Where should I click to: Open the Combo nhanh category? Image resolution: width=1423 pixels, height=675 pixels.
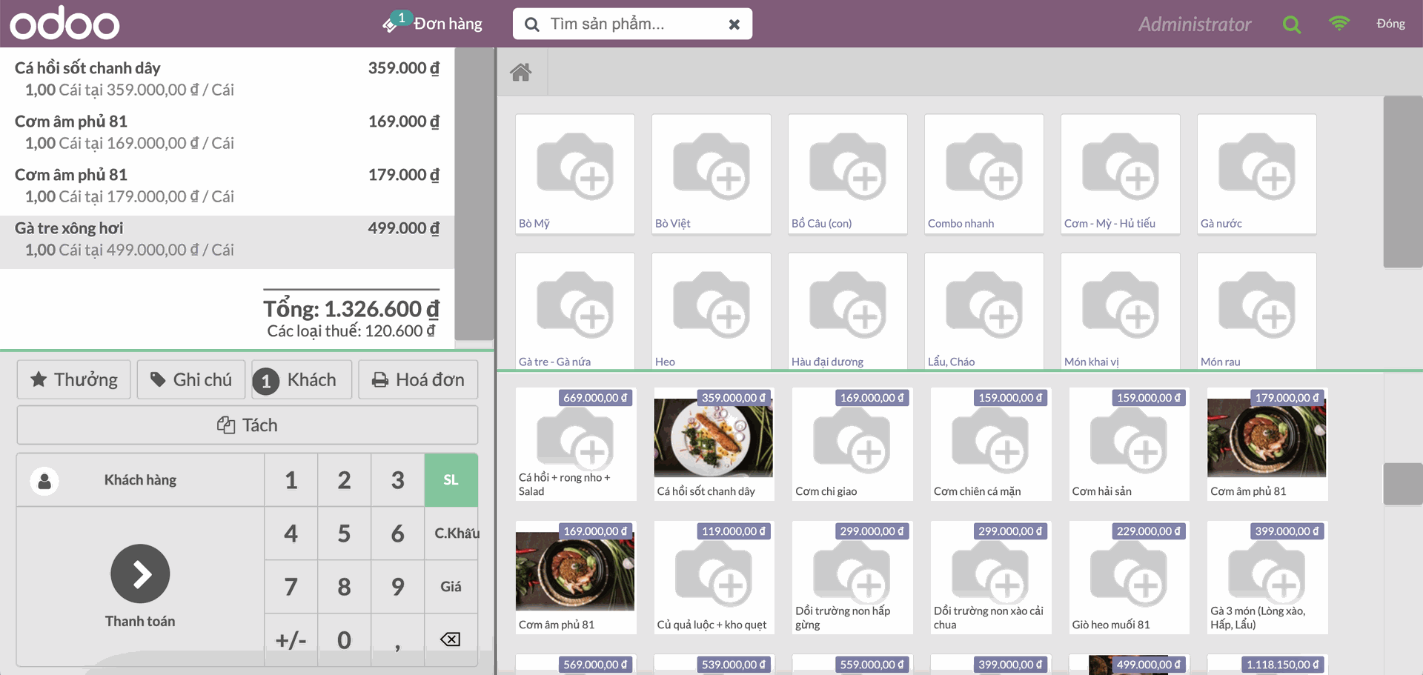pos(984,174)
